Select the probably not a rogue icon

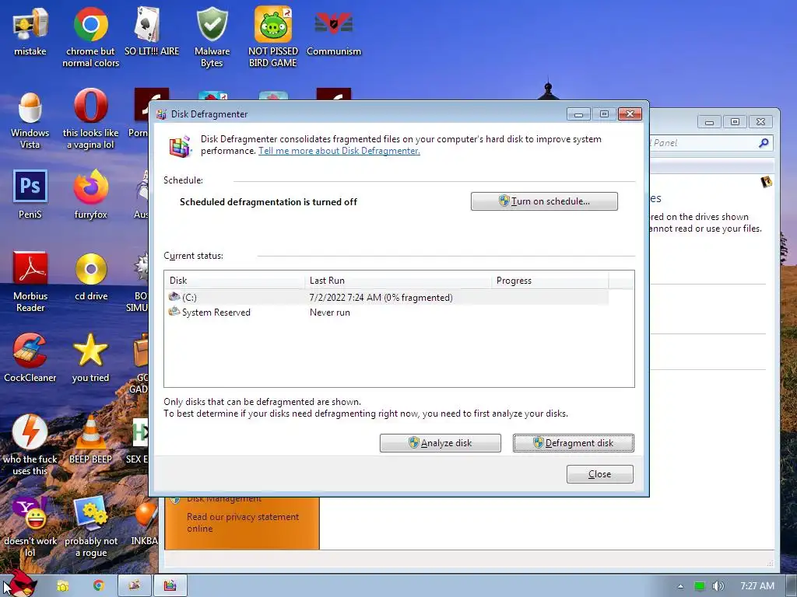point(91,527)
